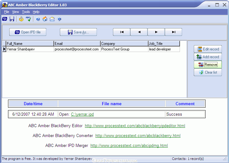The width and height of the screenshot is (229, 163).
Task: Click the Email column header
Action: click(x=77, y=44)
